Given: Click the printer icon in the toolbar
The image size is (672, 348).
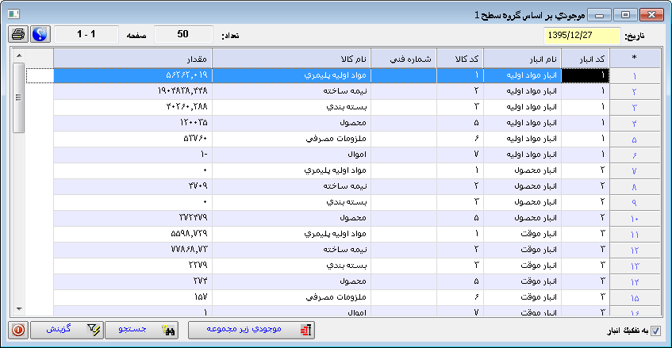Looking at the screenshot, I should (17, 35).
